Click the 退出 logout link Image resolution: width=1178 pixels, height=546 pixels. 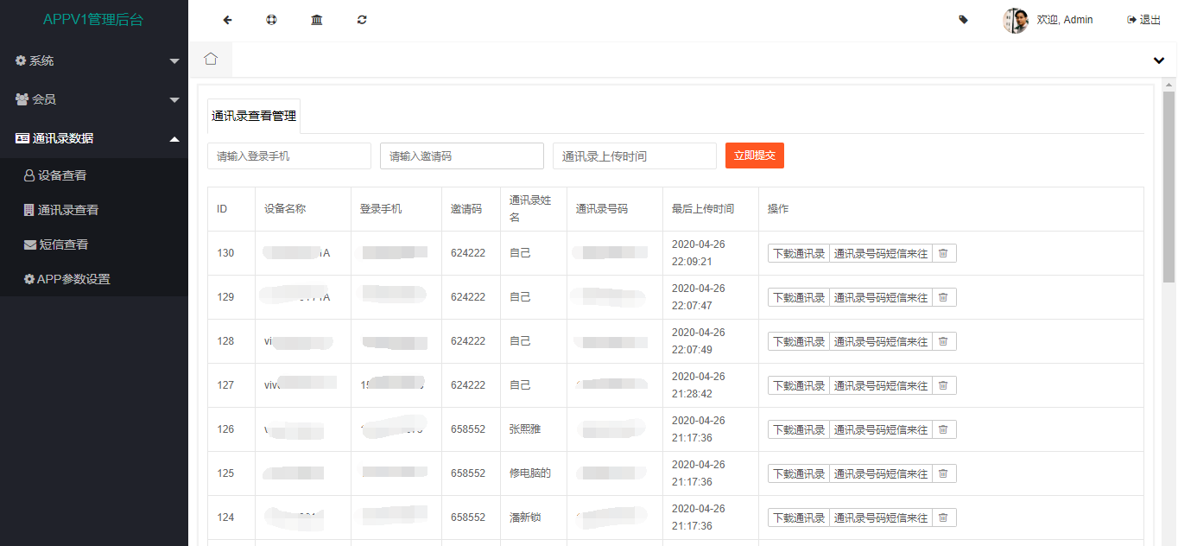(x=1143, y=20)
